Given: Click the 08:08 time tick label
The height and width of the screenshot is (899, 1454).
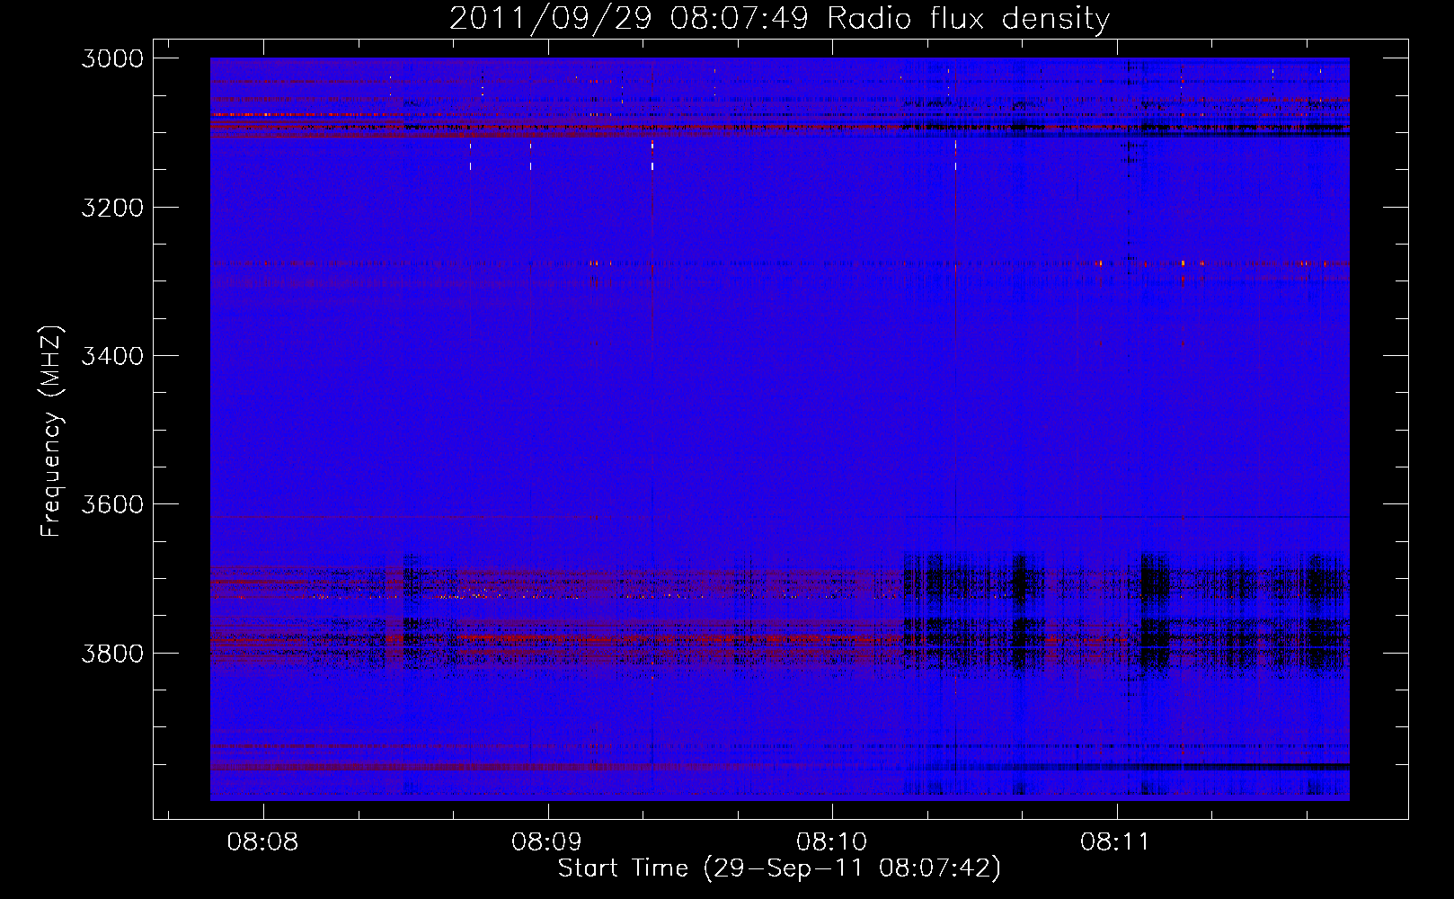Looking at the screenshot, I should (x=262, y=841).
